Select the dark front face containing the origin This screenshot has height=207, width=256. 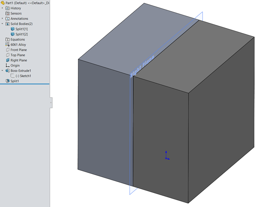coord(161,130)
